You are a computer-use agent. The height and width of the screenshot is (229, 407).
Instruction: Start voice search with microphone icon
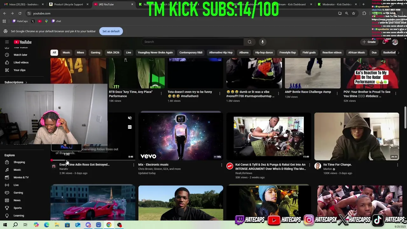262,42
